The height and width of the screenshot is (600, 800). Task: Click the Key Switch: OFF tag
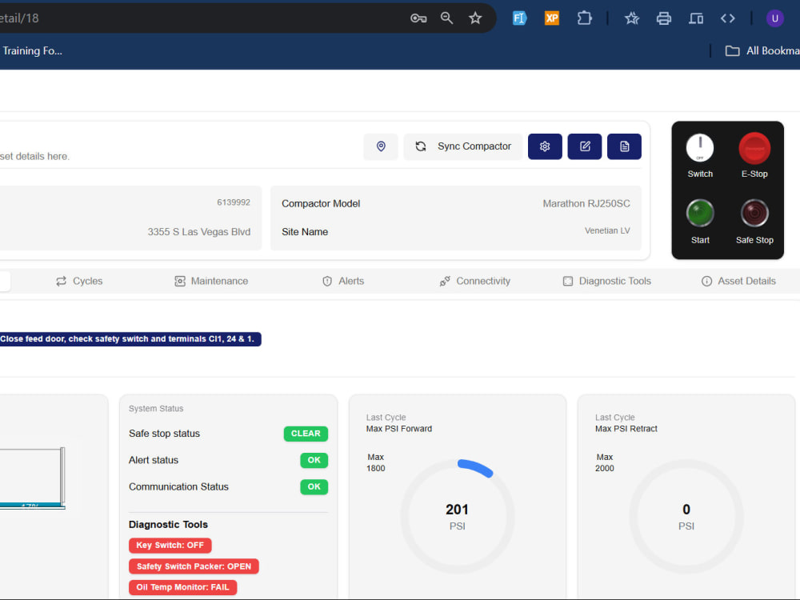[x=170, y=546]
